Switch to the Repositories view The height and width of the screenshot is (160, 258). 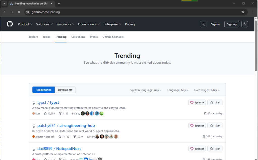[43, 90]
